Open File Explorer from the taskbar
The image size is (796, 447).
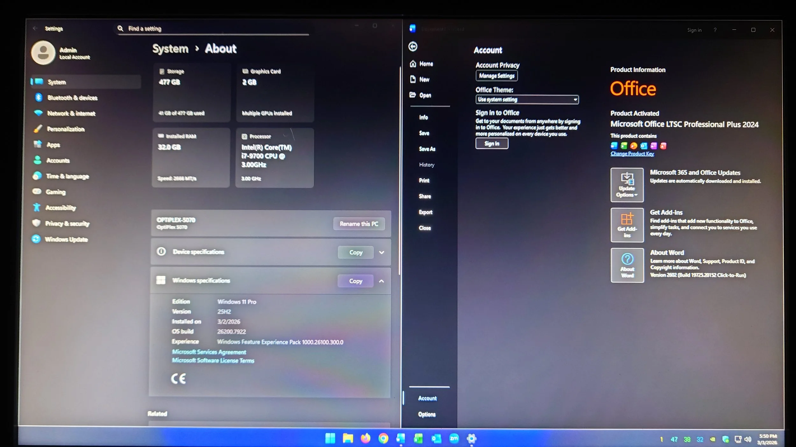[x=348, y=438]
